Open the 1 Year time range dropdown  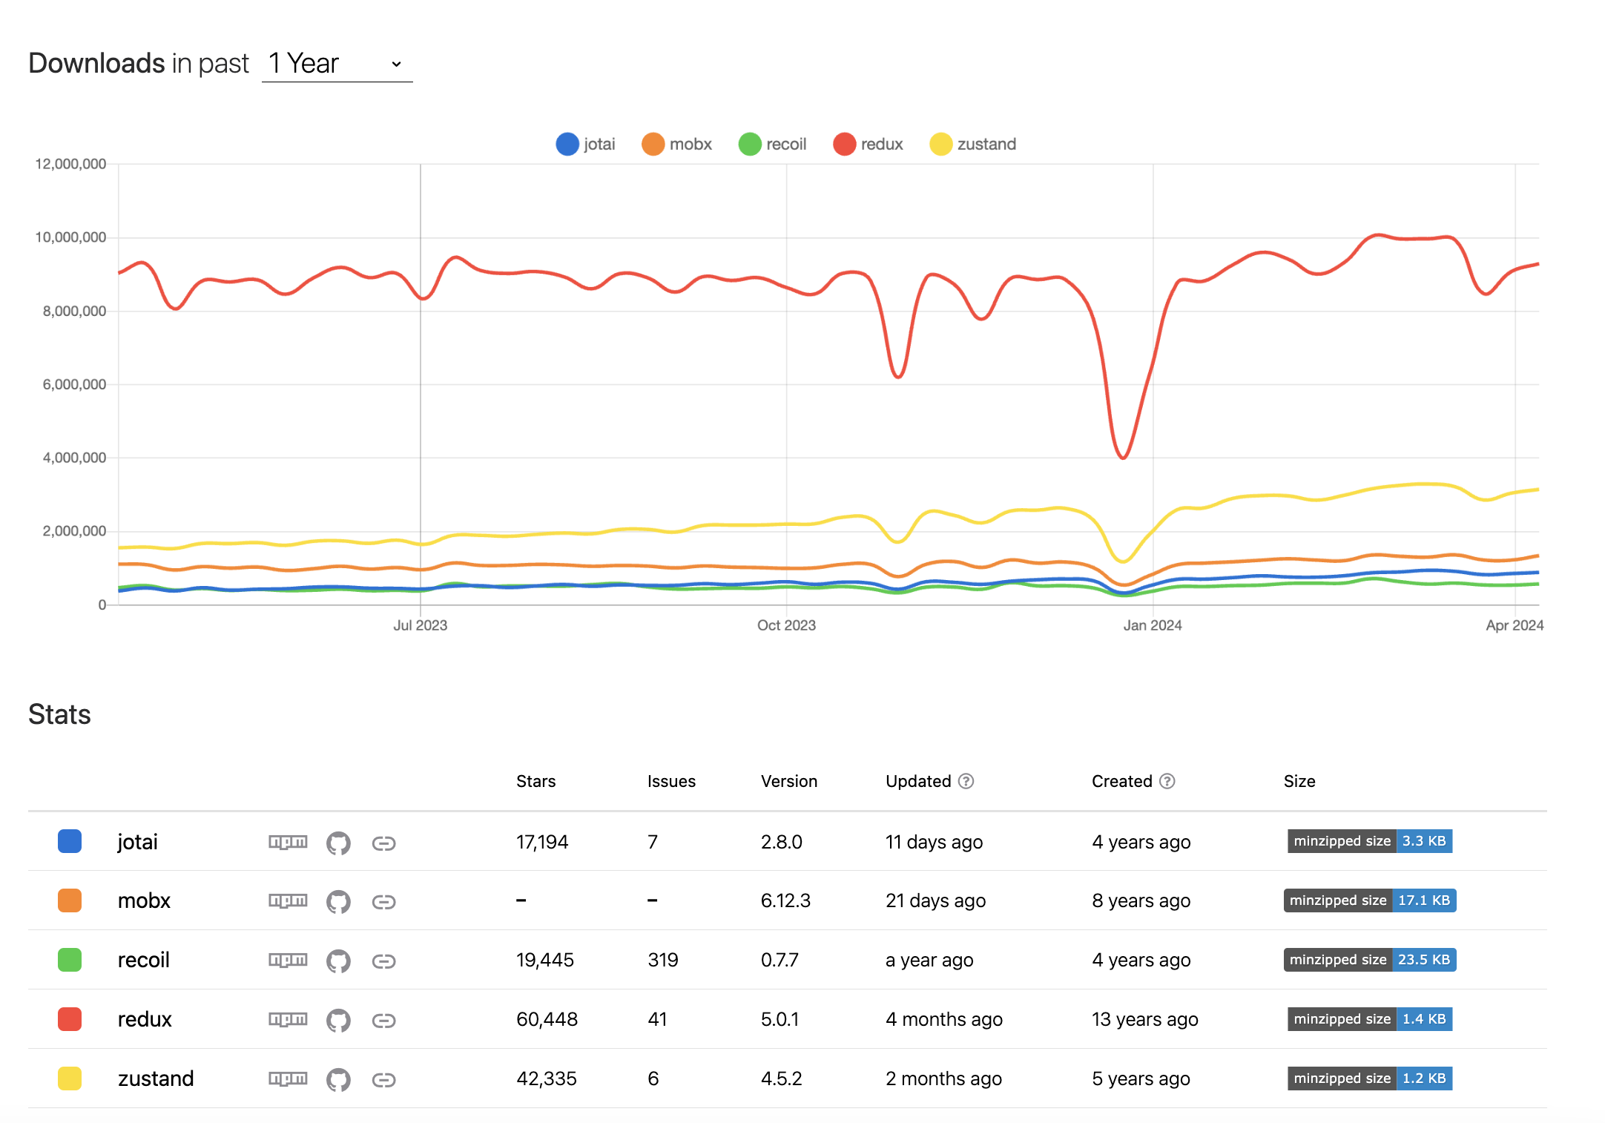[337, 64]
